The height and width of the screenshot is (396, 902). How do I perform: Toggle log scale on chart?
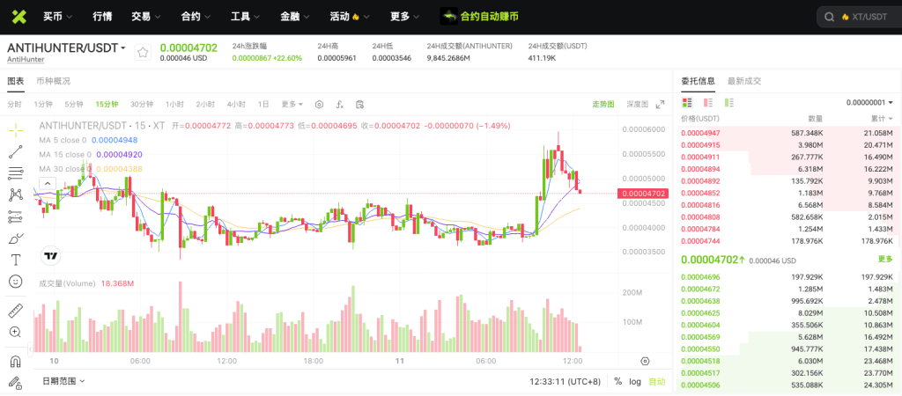[x=635, y=381]
